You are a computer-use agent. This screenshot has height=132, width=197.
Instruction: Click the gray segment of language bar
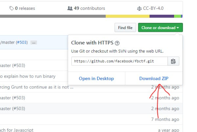[x=53, y=16]
